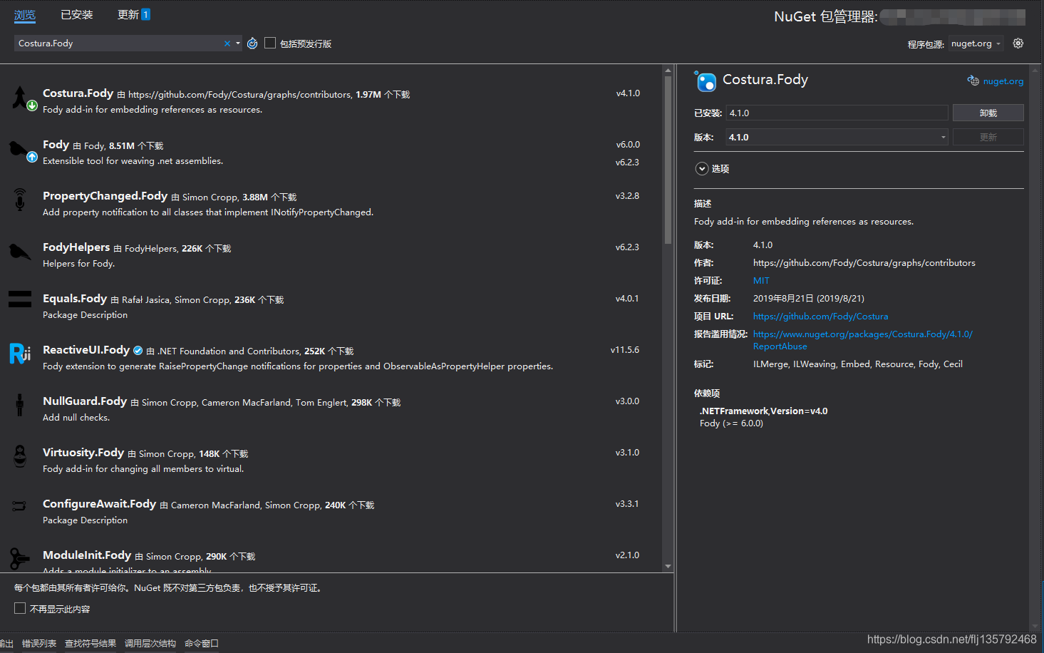Screen dimensions: 1044x653
Task: Click the PropertyChanged.Fody microphone icon
Action: tap(20, 200)
